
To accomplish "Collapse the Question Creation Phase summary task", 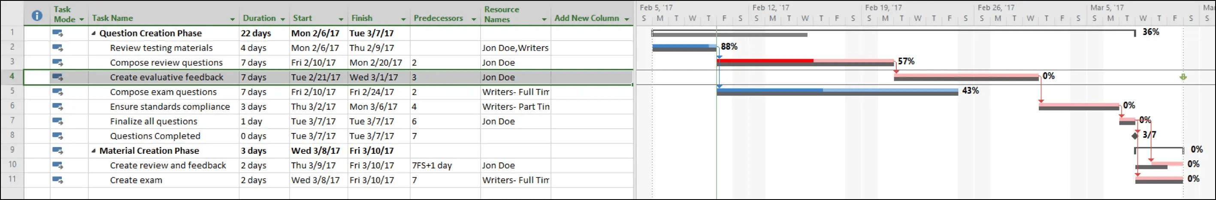I will coord(94,33).
